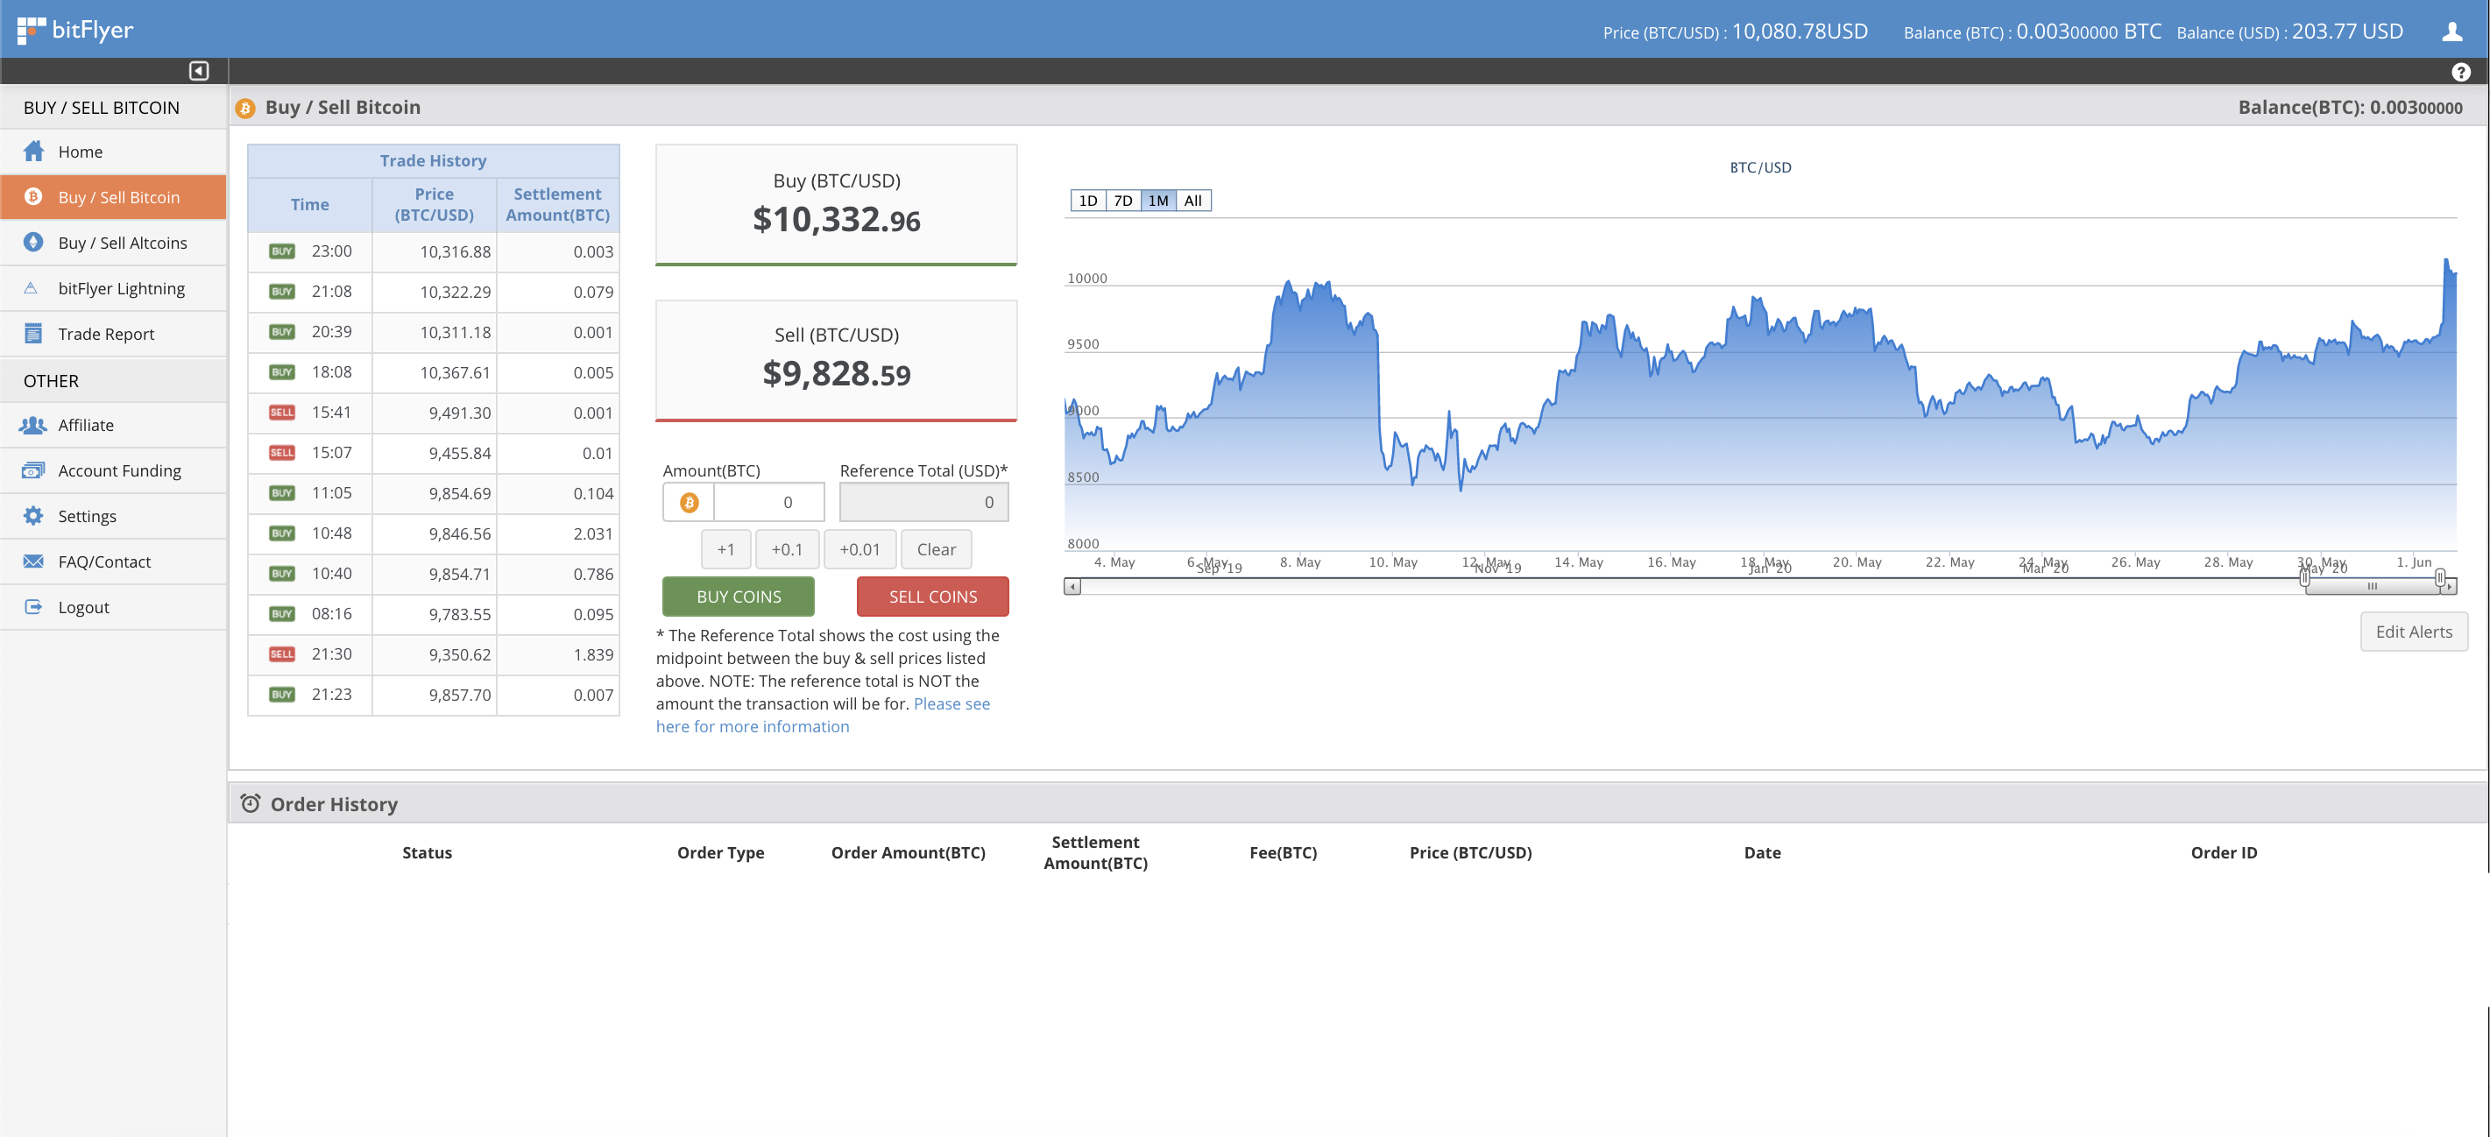Click BUY badge on 21:23 trade row
2490x1137 pixels.
tap(282, 695)
